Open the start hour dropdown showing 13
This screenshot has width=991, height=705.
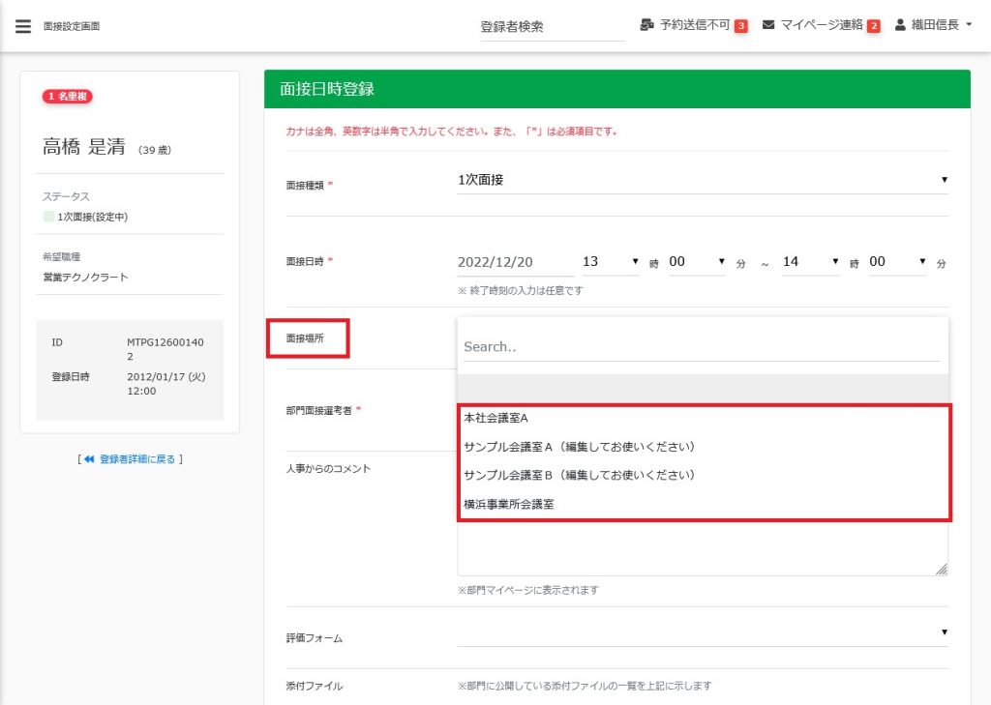point(610,262)
